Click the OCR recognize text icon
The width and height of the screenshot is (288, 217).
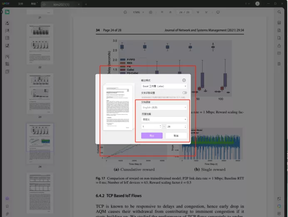(x=279, y=22)
